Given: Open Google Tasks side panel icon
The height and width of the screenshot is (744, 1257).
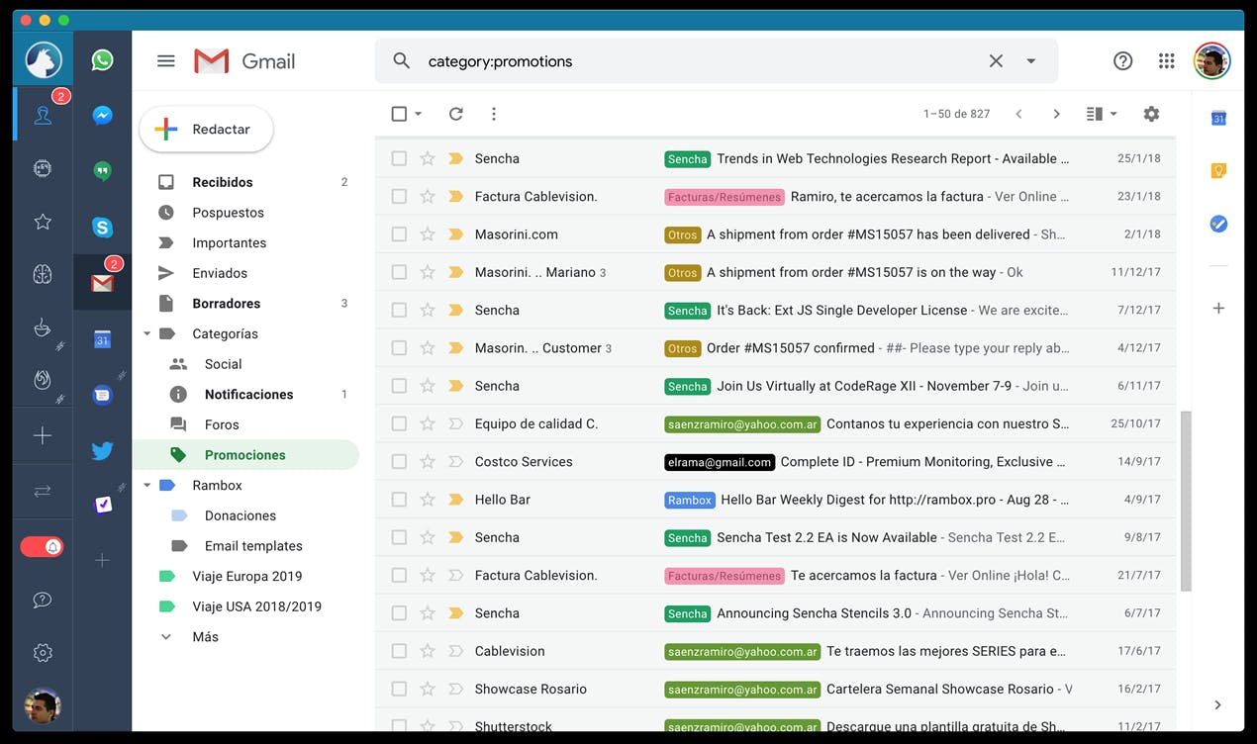Looking at the screenshot, I should coord(1218,225).
